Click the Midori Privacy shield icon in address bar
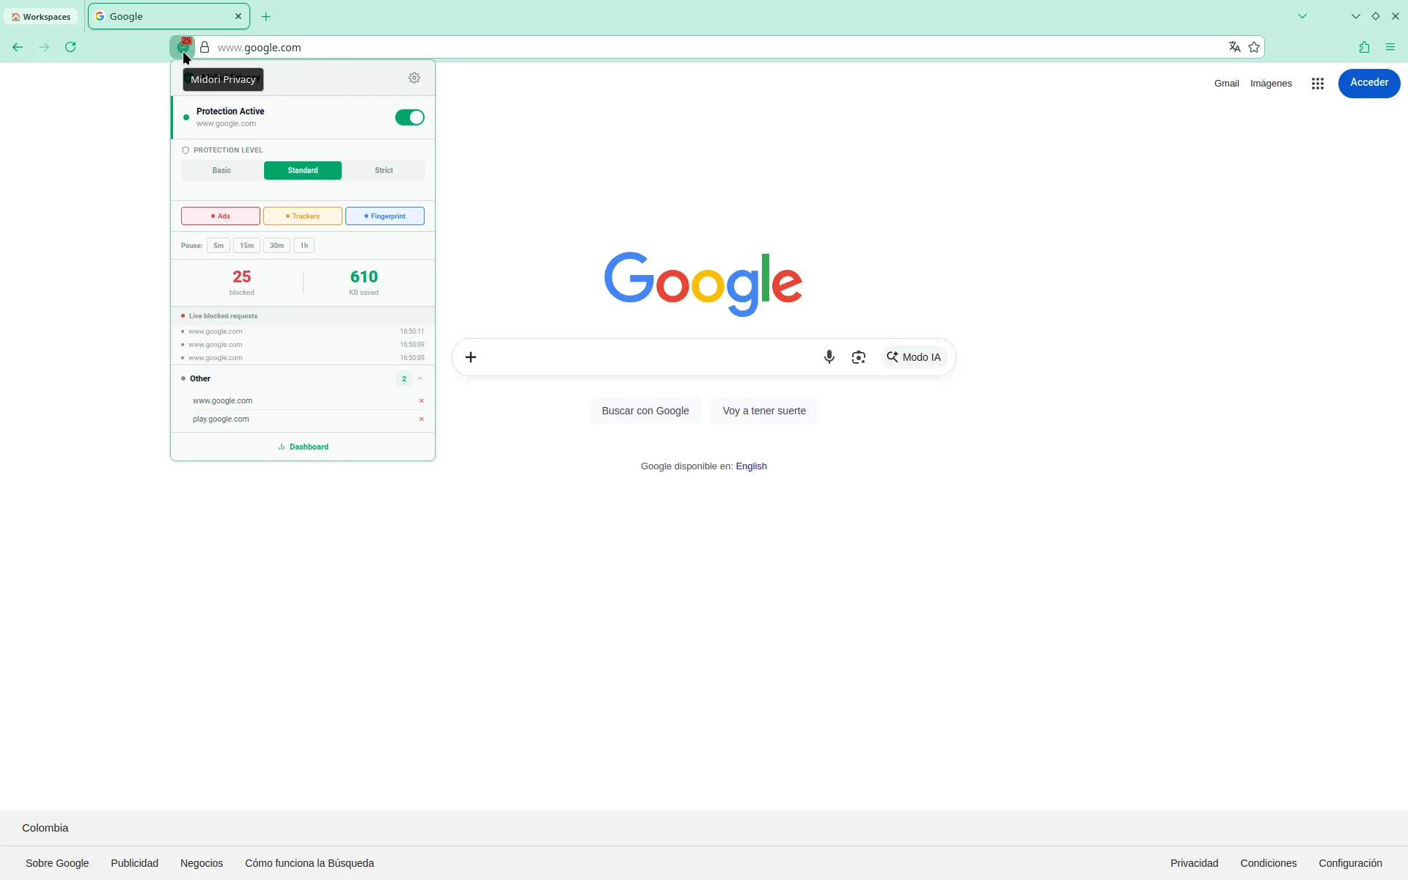Viewport: 1408px width, 880px height. click(x=183, y=47)
